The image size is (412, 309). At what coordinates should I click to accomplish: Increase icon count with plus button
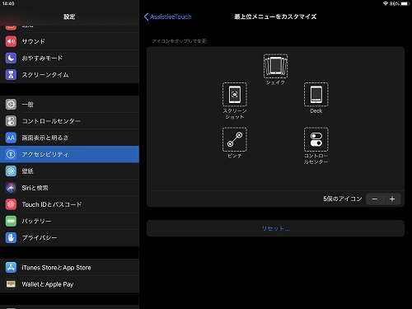pyautogui.click(x=392, y=199)
